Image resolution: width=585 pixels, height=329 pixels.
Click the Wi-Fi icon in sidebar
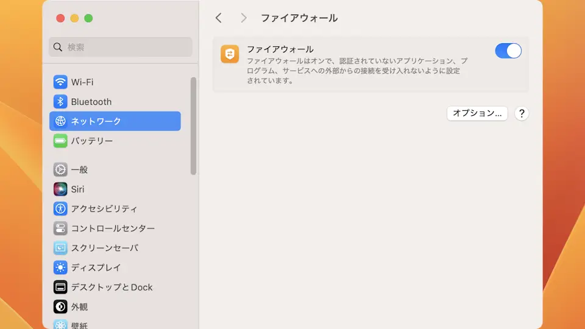(60, 82)
